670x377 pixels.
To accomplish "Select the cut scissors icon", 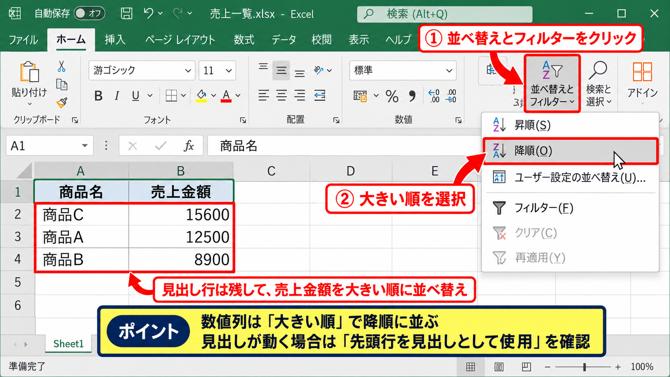I will pos(61,66).
